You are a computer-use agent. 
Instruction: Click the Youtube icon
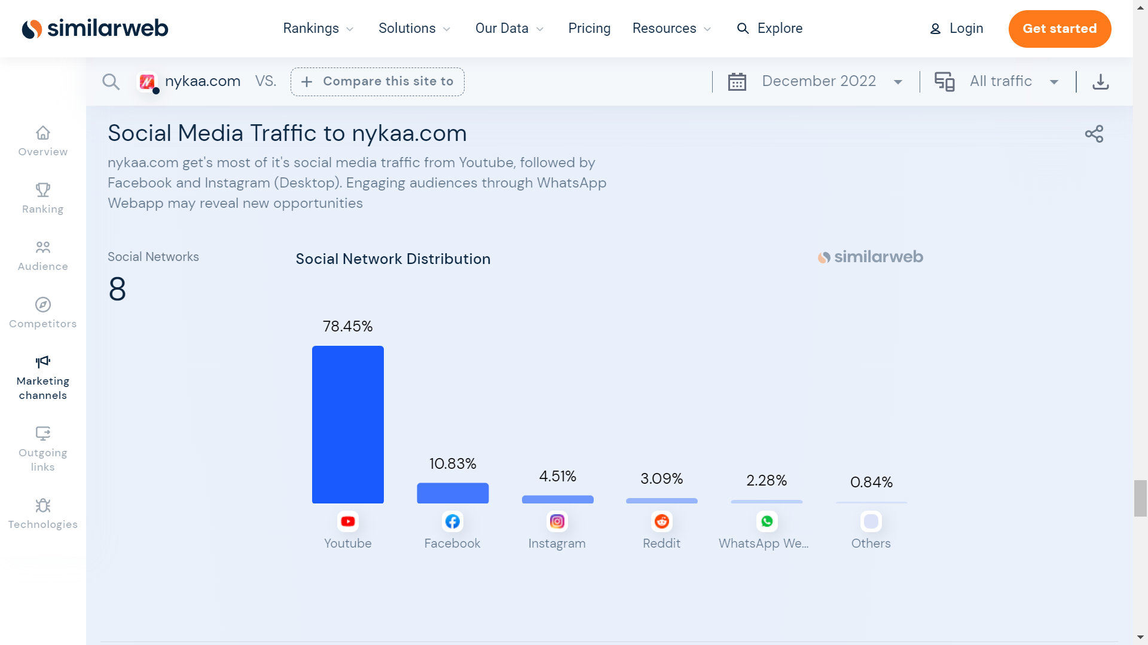[348, 521]
